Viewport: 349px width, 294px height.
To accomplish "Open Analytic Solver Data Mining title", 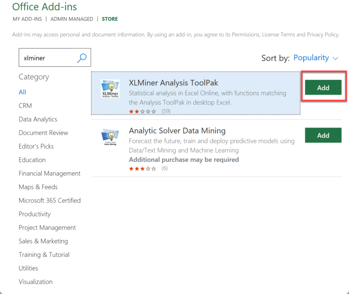I will (177, 130).
